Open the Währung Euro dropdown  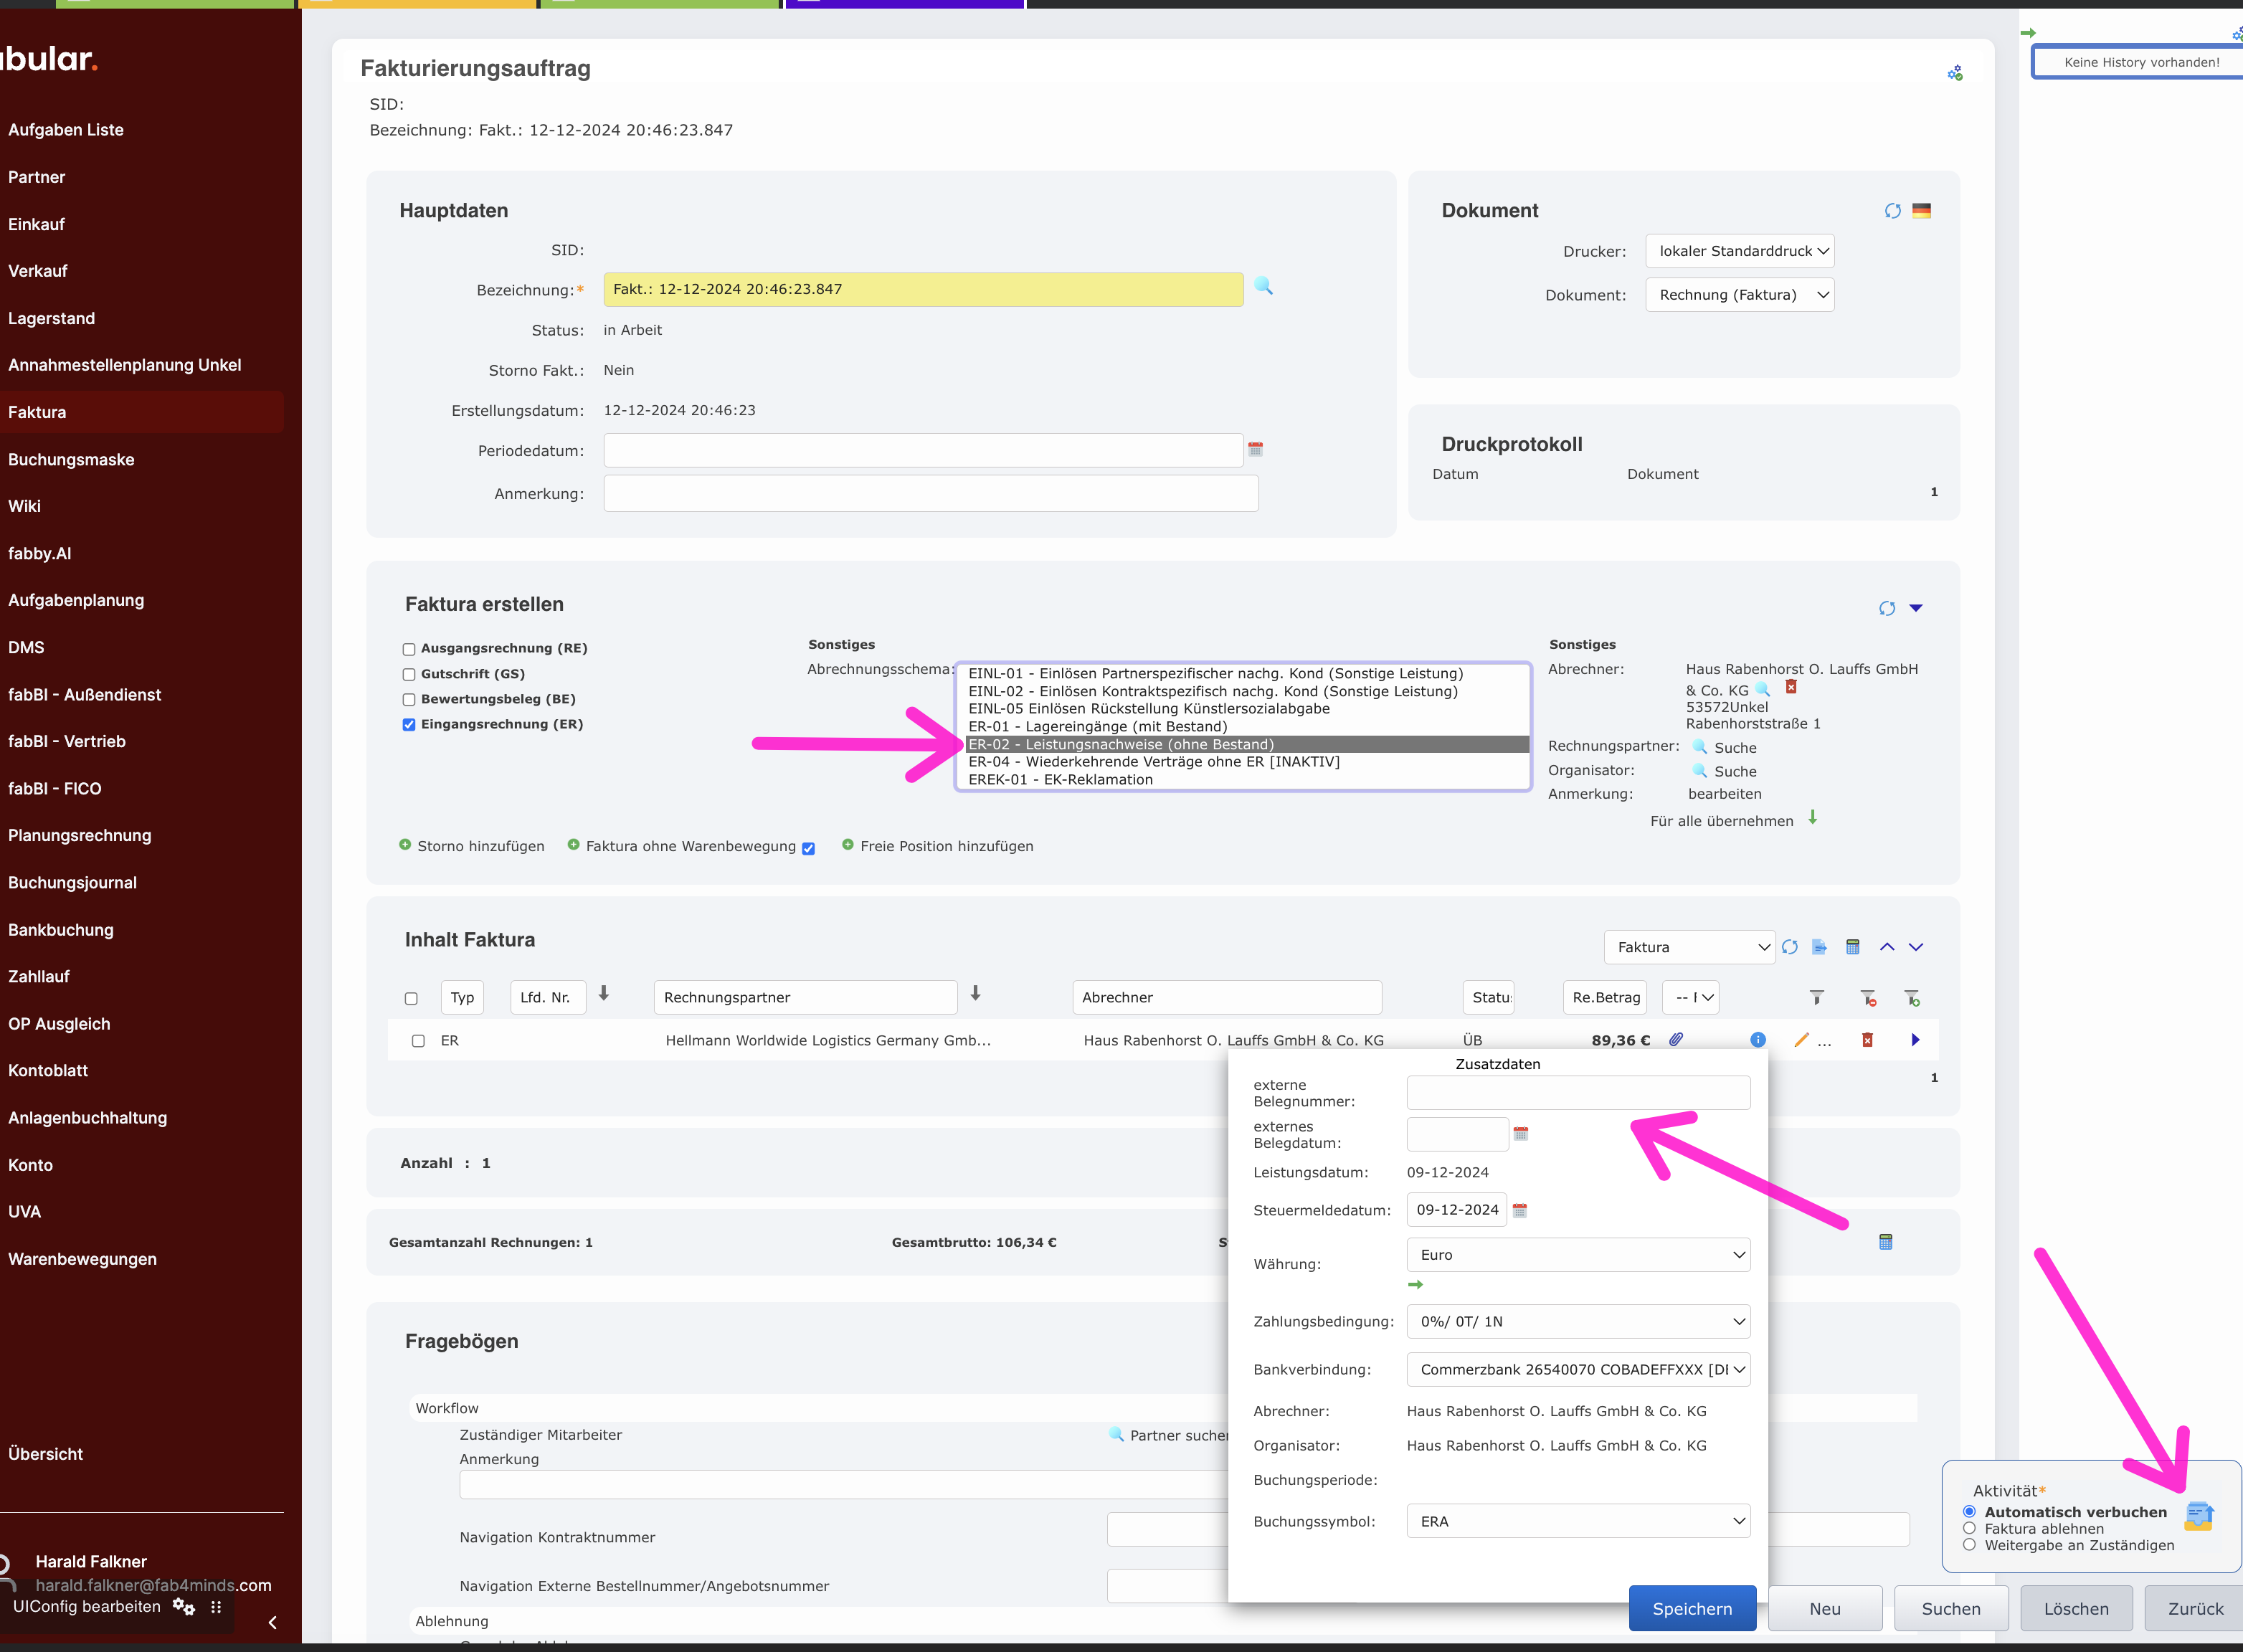[x=1577, y=1254]
